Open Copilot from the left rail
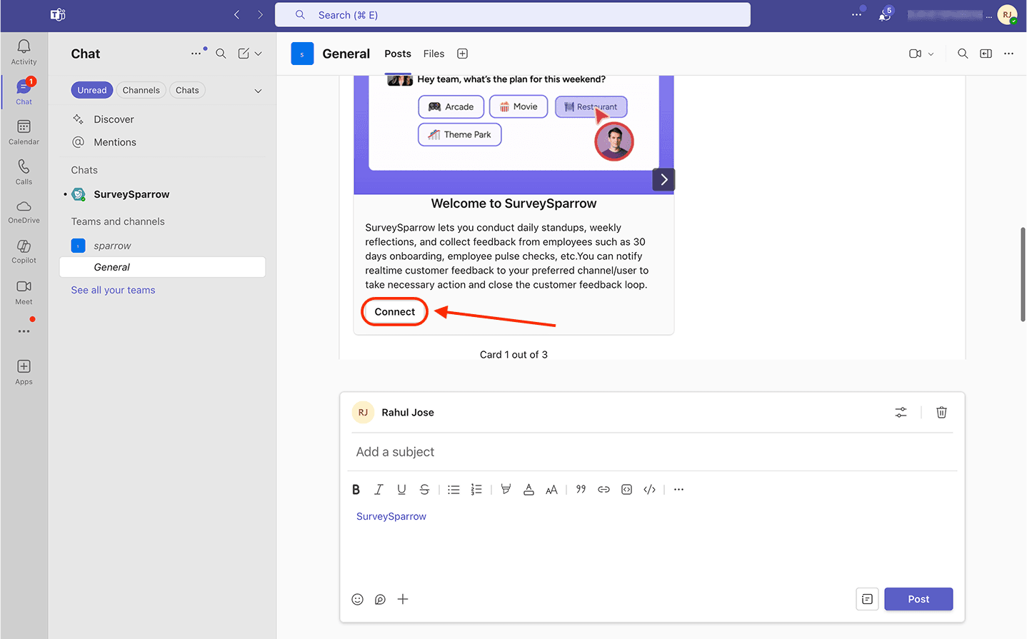 (24, 251)
